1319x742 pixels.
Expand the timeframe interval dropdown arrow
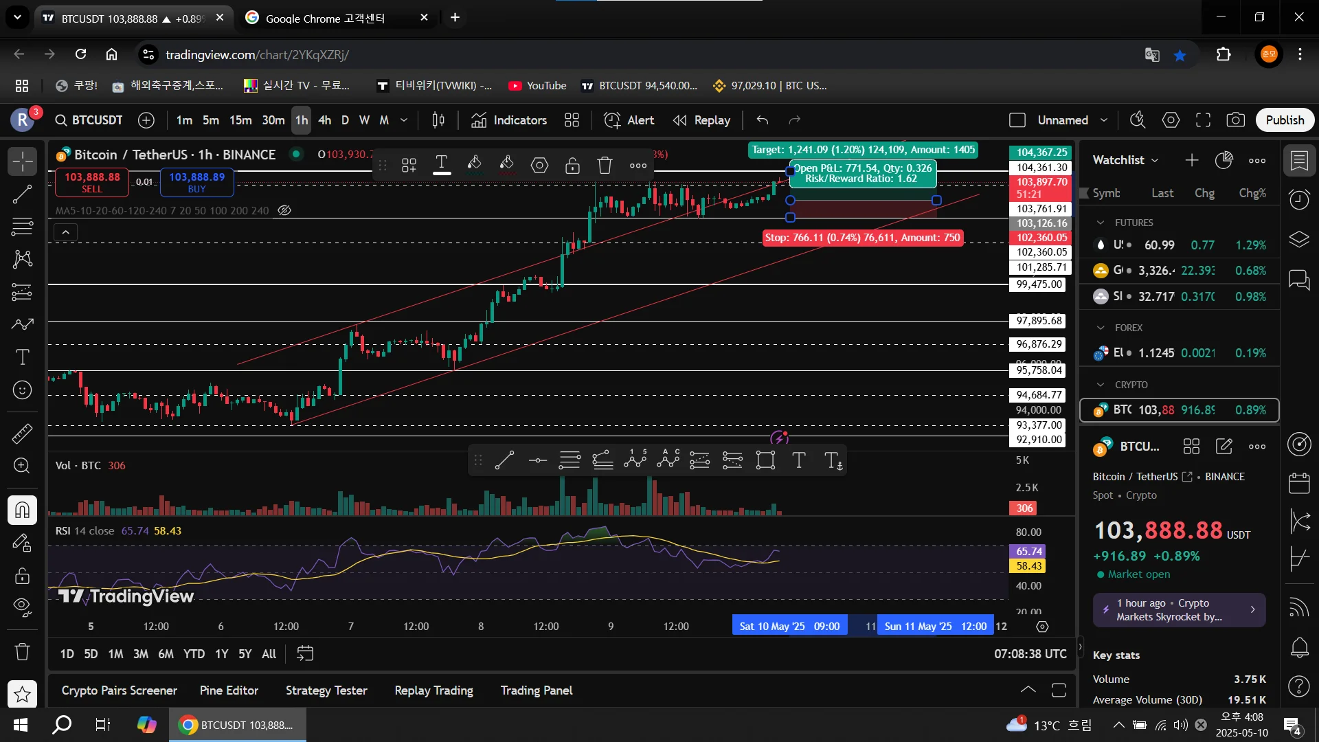404,120
